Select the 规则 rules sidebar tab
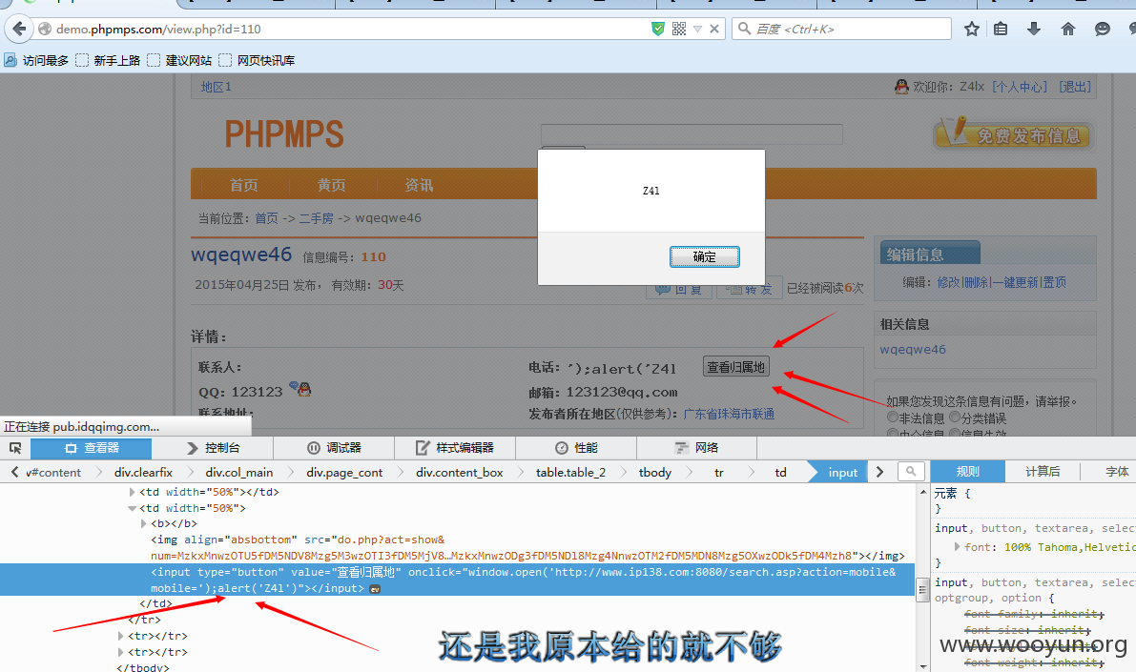The image size is (1136, 672). tap(968, 472)
